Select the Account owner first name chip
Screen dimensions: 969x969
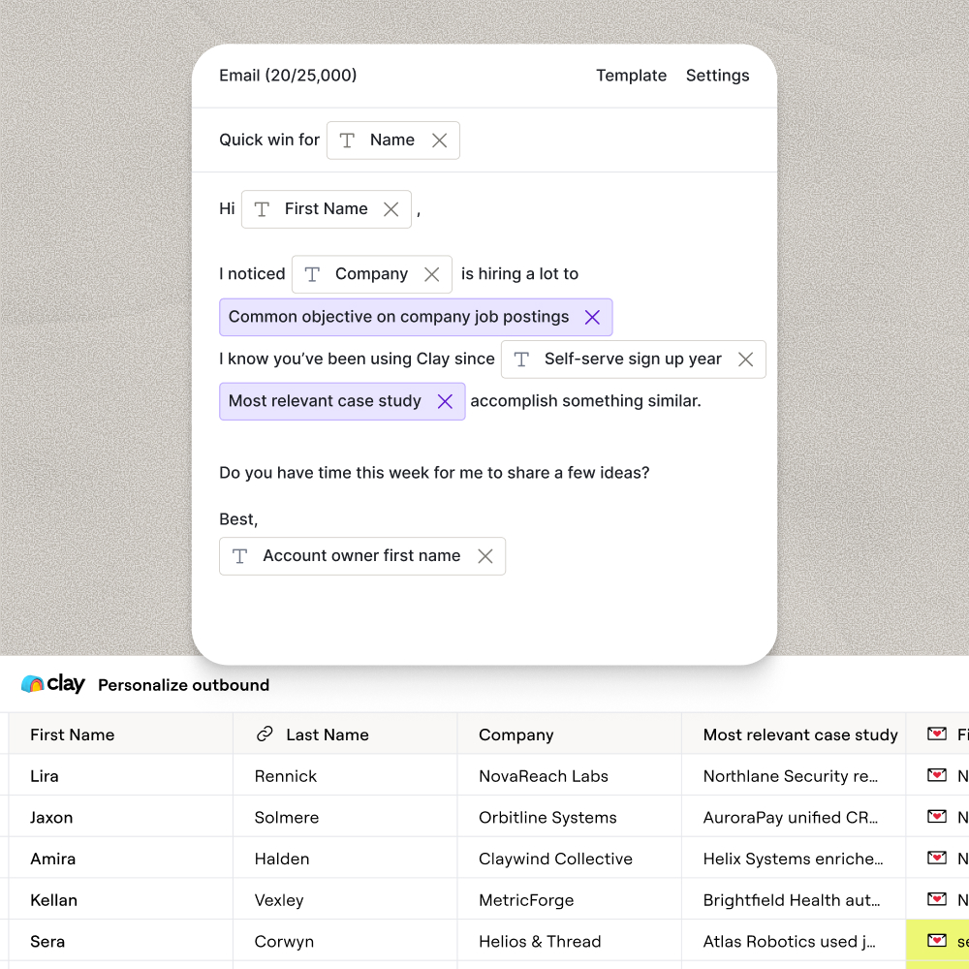[362, 557]
